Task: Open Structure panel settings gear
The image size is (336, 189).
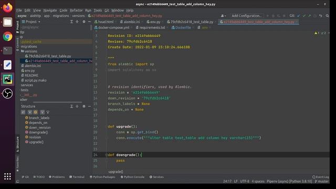Action: tap(84, 106)
